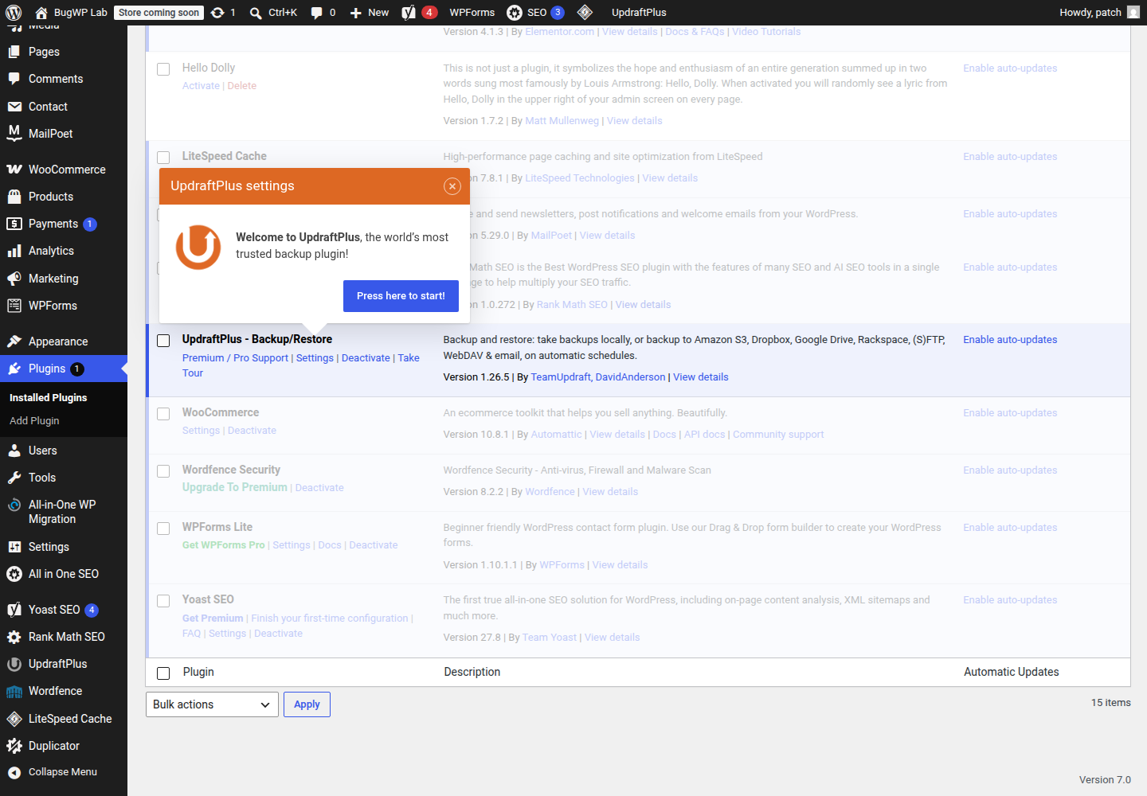Screen dimensions: 1147x796
Task: Open the WordPress logo menu
Action: pos(14,13)
